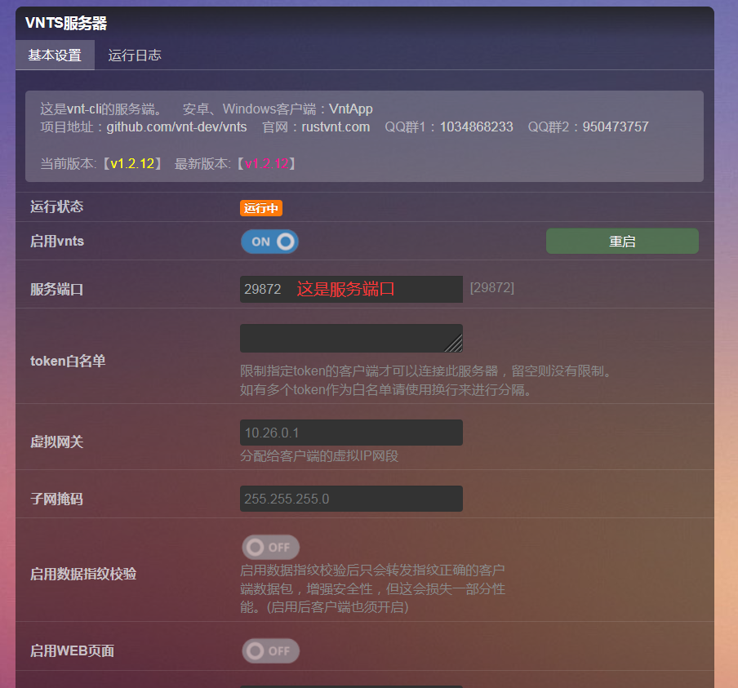The width and height of the screenshot is (738, 688).
Task: Click the default port hint [29872]
Action: (491, 287)
